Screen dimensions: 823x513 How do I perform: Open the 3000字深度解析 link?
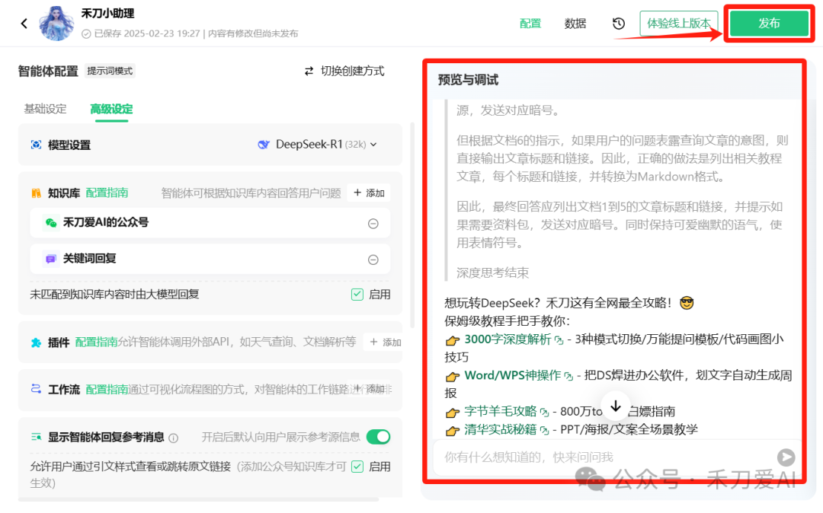point(508,339)
